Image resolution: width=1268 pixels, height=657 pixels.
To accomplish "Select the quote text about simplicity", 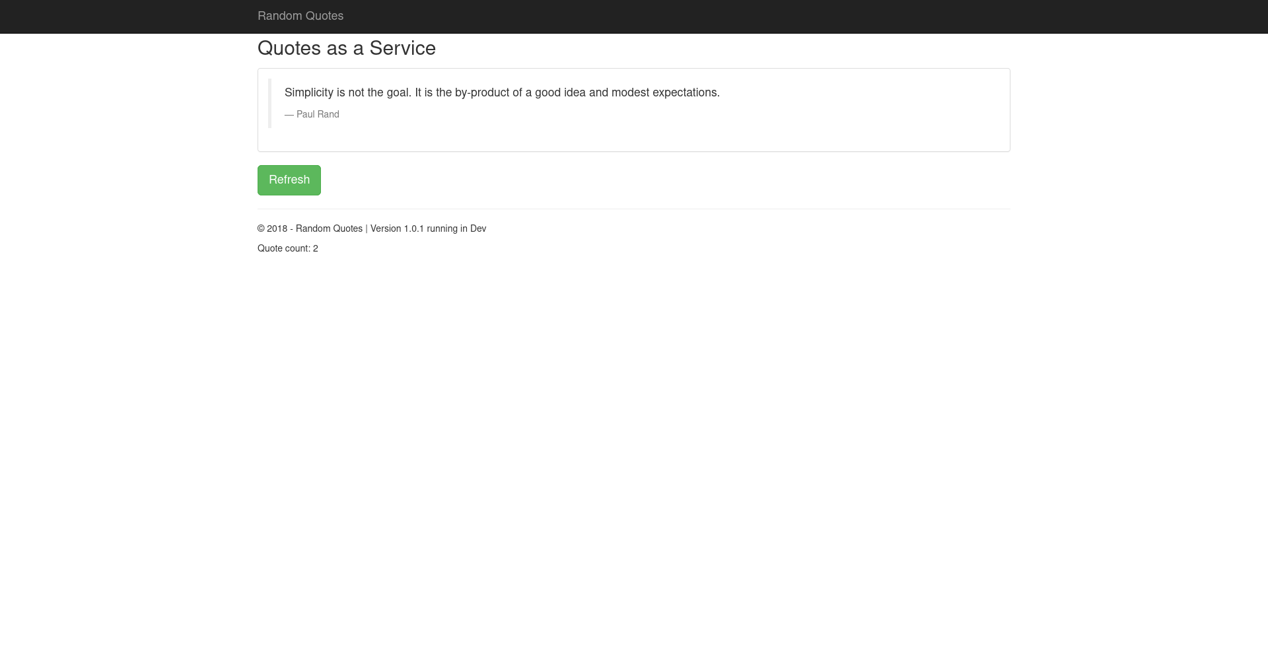I will (x=502, y=92).
